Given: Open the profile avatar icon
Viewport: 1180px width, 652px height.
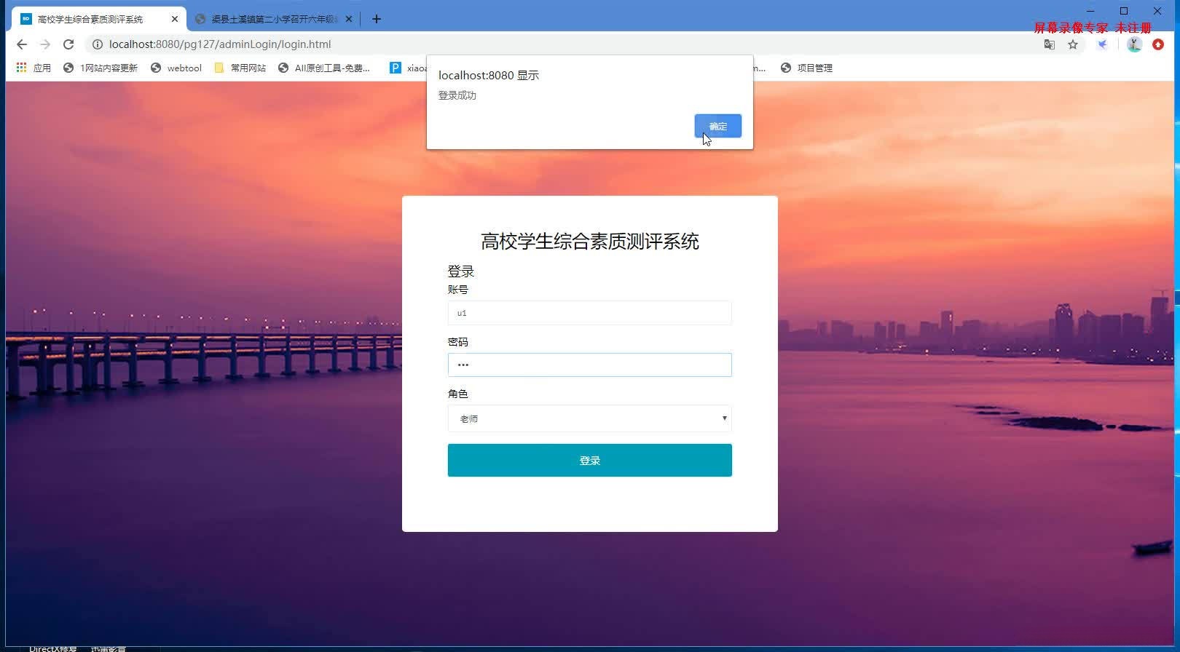Looking at the screenshot, I should [1134, 44].
